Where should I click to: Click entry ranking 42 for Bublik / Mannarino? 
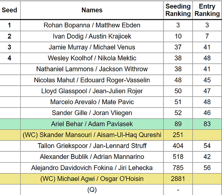click(207, 157)
